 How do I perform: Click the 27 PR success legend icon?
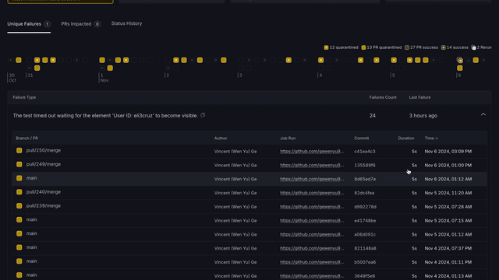pyautogui.click(x=407, y=47)
